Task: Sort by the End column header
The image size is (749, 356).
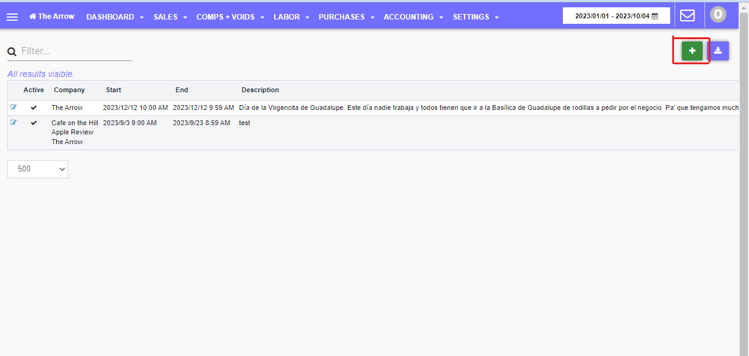Action: [x=182, y=90]
